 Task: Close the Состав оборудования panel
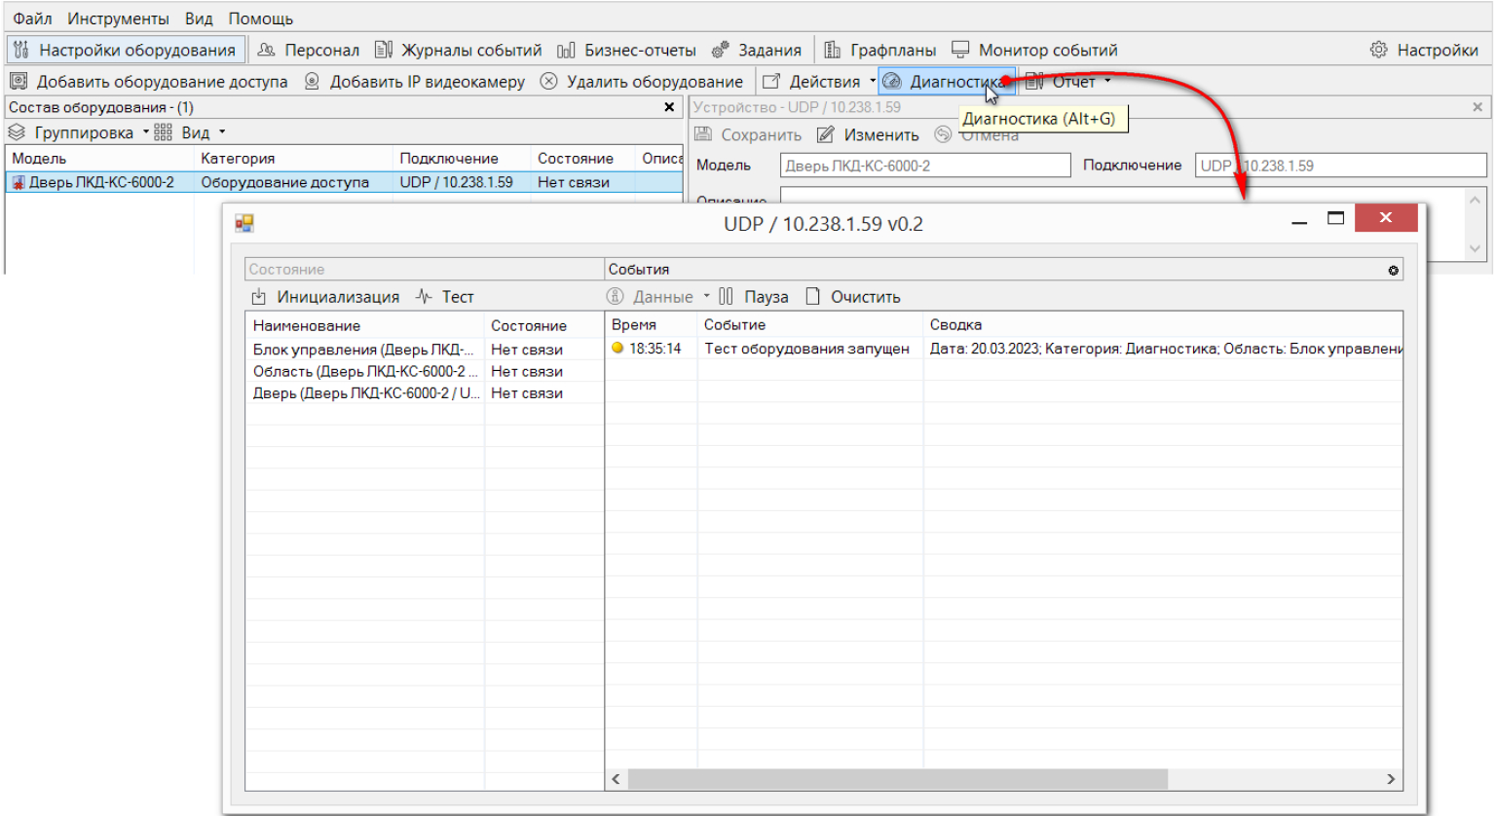tap(669, 107)
